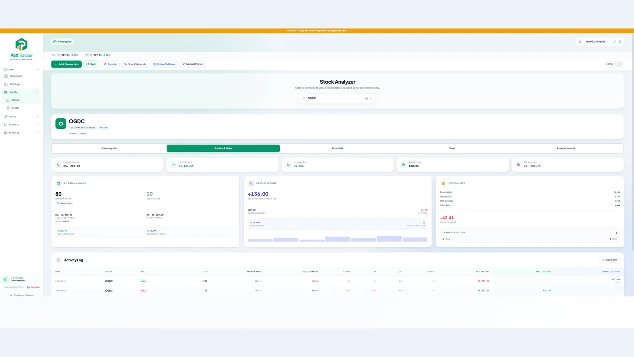
Task: Click the 'Oldest: 1 Days' badge
Action: [x=64, y=203]
